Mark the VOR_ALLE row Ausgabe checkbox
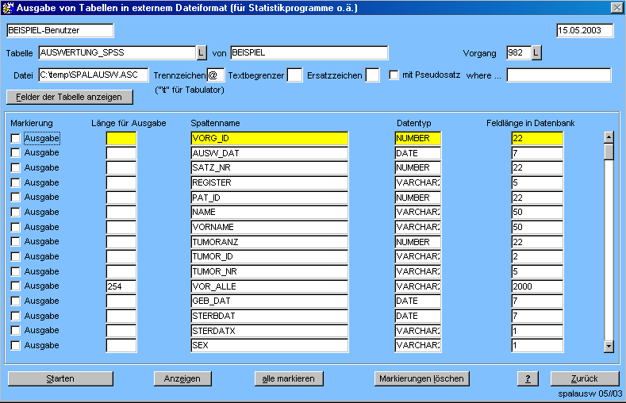This screenshot has height=403, width=626. click(15, 286)
